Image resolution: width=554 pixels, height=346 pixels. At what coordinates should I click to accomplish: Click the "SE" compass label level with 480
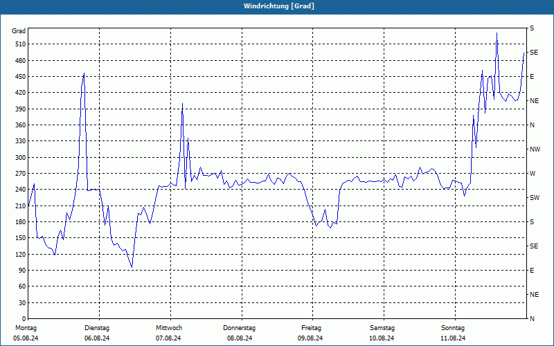click(x=534, y=53)
